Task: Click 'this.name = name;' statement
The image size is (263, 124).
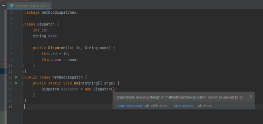Action: pos(60,60)
